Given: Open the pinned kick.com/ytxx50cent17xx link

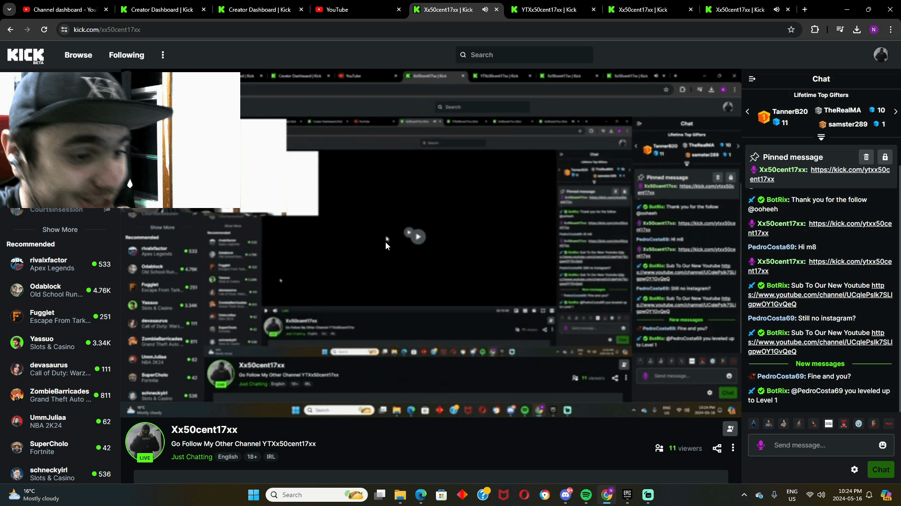Looking at the screenshot, I should 820,174.
